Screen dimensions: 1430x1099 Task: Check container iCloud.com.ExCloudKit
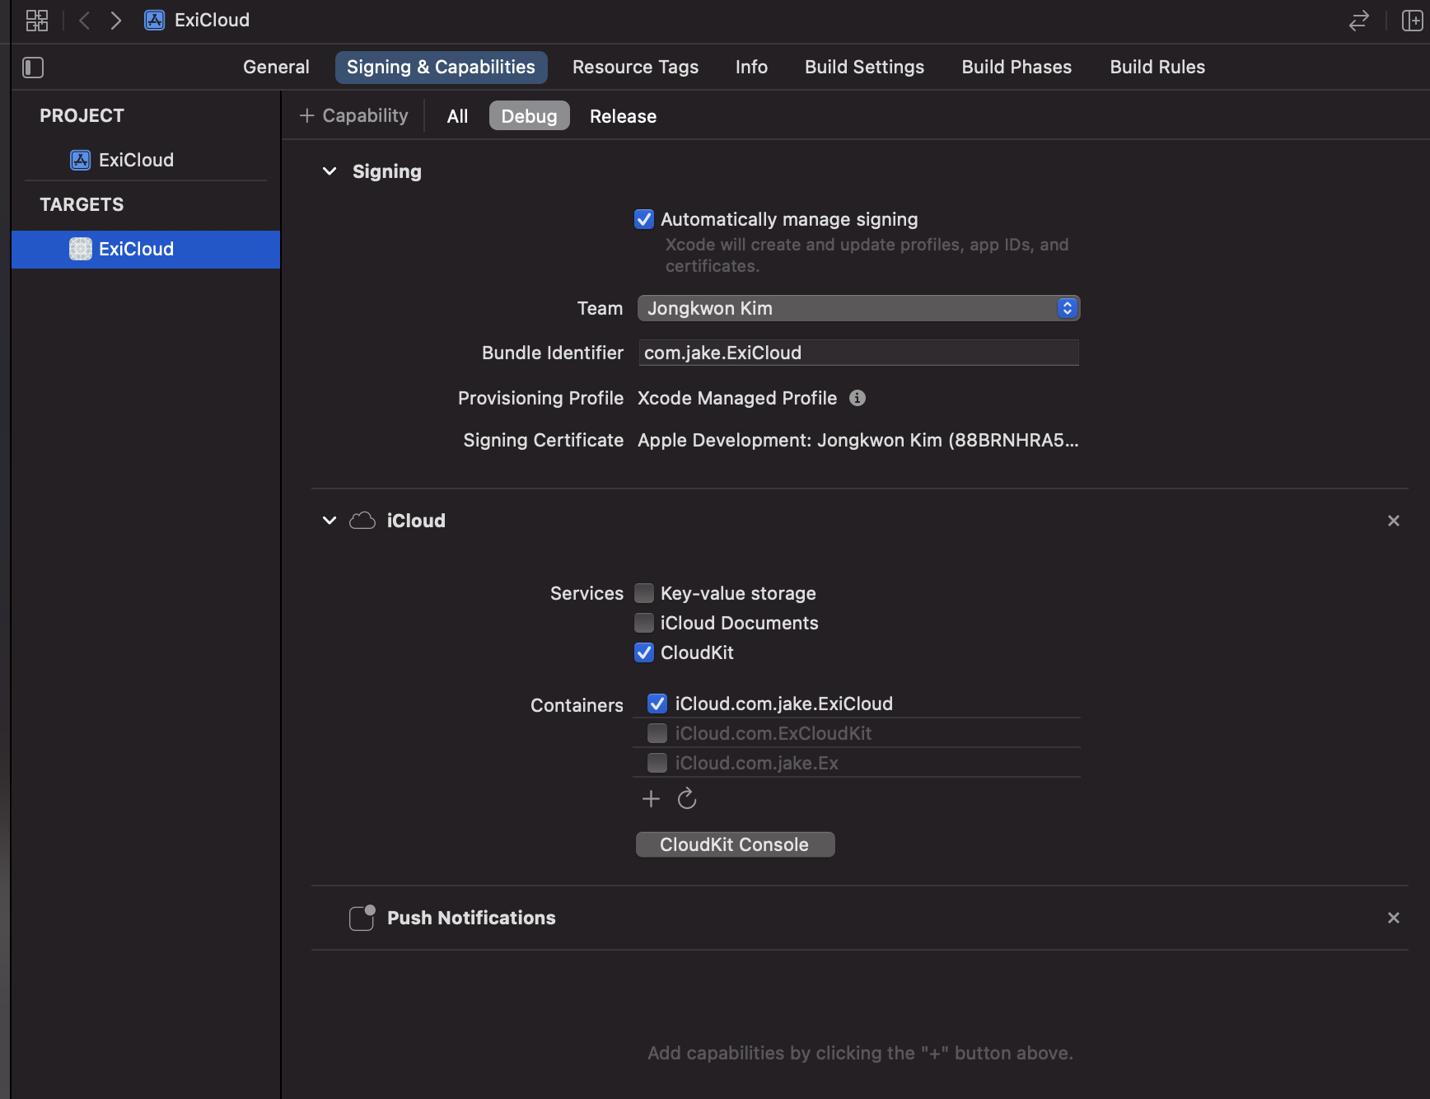[657, 733]
